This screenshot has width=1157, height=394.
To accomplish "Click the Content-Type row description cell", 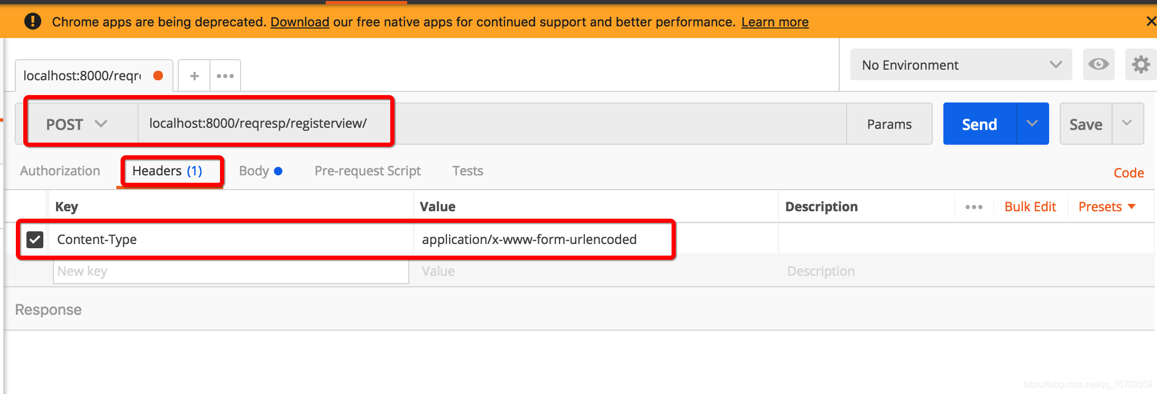I will [x=967, y=239].
